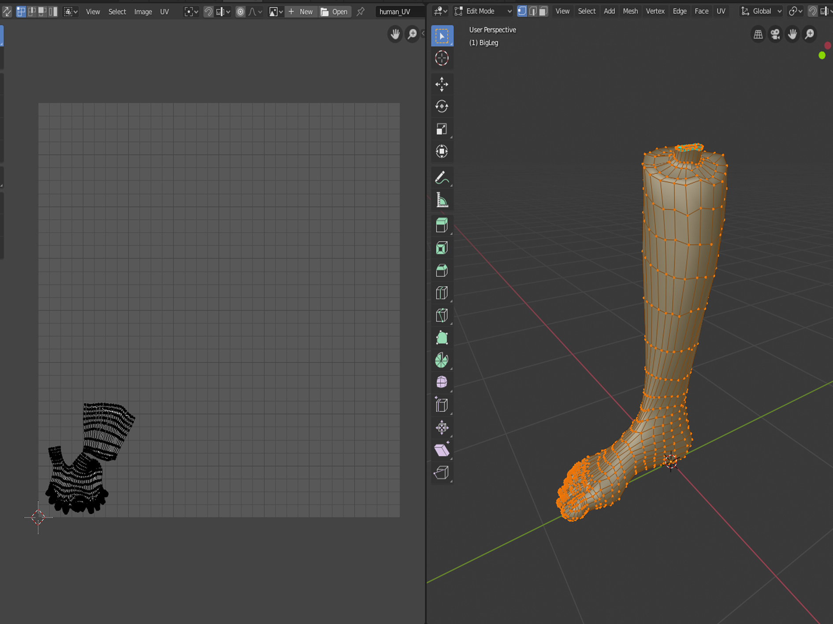Open the Mesh menu

click(x=630, y=11)
